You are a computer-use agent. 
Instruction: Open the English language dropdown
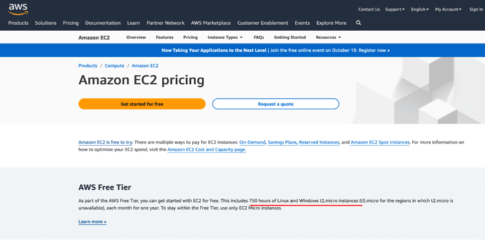coord(420,9)
